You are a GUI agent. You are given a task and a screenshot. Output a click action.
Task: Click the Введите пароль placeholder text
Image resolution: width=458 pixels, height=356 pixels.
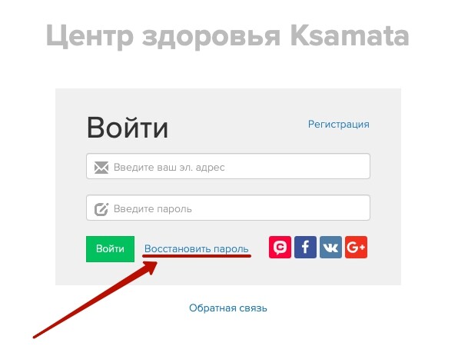coord(153,209)
